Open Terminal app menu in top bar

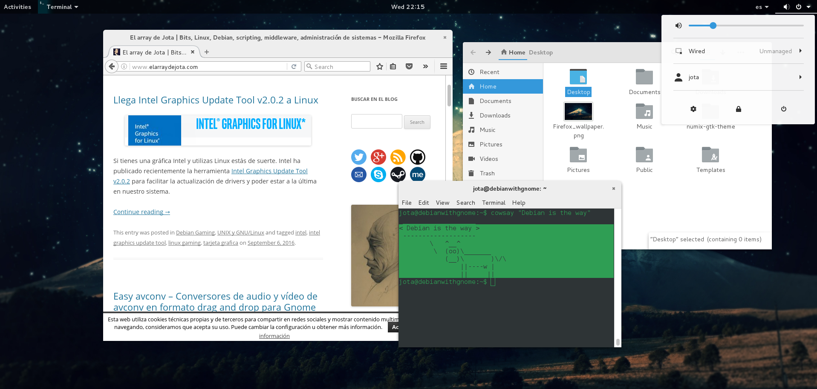point(59,7)
